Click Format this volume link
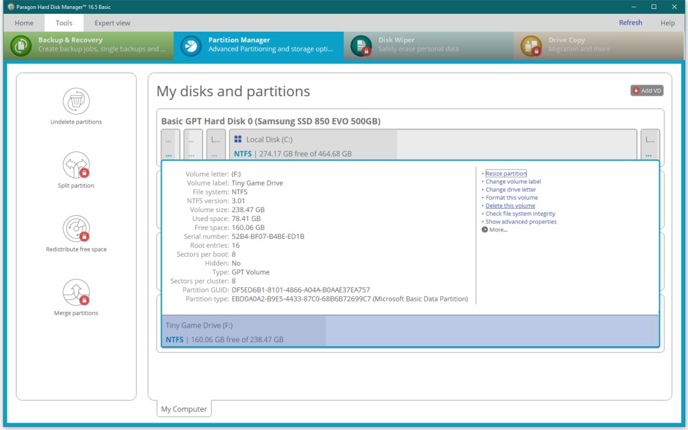This screenshot has width=688, height=430. click(x=512, y=198)
